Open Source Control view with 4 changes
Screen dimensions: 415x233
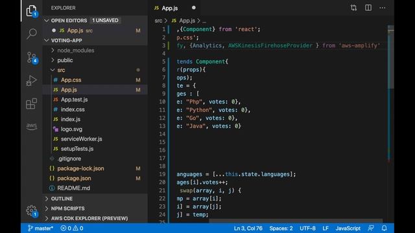(32, 58)
